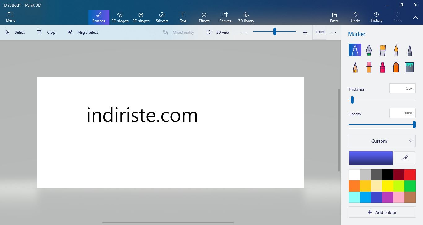Click the zoom slider handle

tap(275, 32)
